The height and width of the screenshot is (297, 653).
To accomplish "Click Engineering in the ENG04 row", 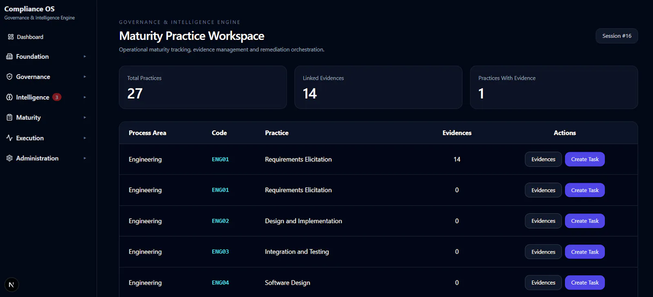I will pos(145,283).
